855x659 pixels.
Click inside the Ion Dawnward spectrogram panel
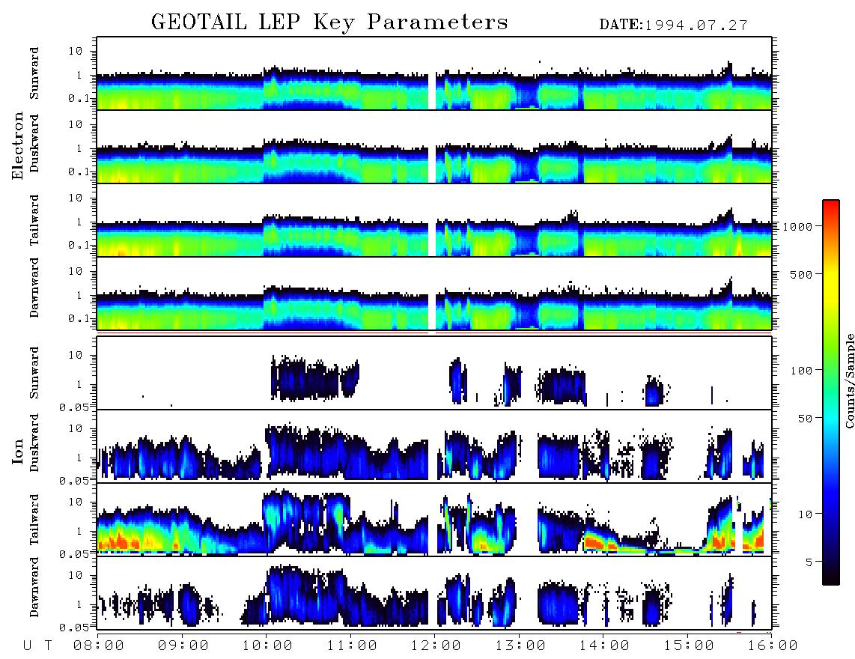point(434,593)
